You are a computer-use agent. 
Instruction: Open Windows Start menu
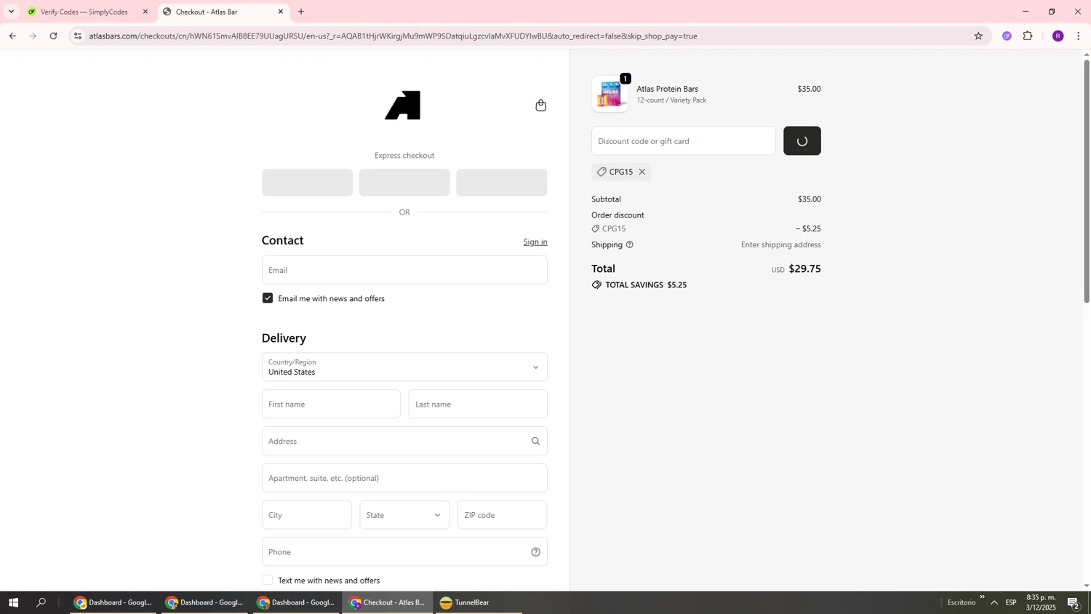[13, 602]
